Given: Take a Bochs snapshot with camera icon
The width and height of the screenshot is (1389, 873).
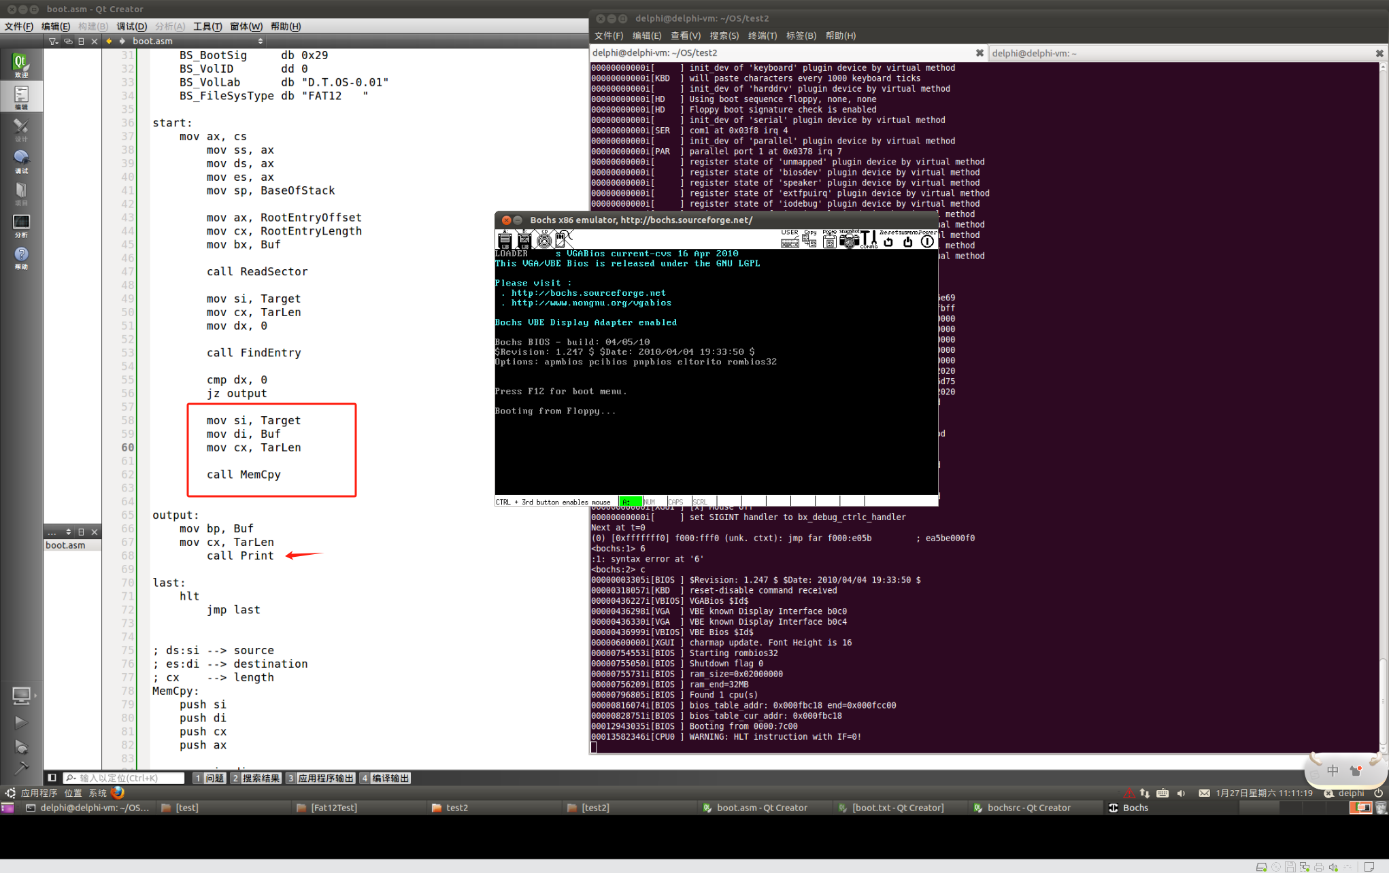Looking at the screenshot, I should (x=849, y=240).
